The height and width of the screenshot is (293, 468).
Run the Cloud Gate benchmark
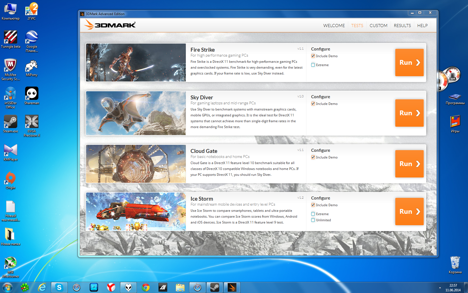(x=409, y=164)
